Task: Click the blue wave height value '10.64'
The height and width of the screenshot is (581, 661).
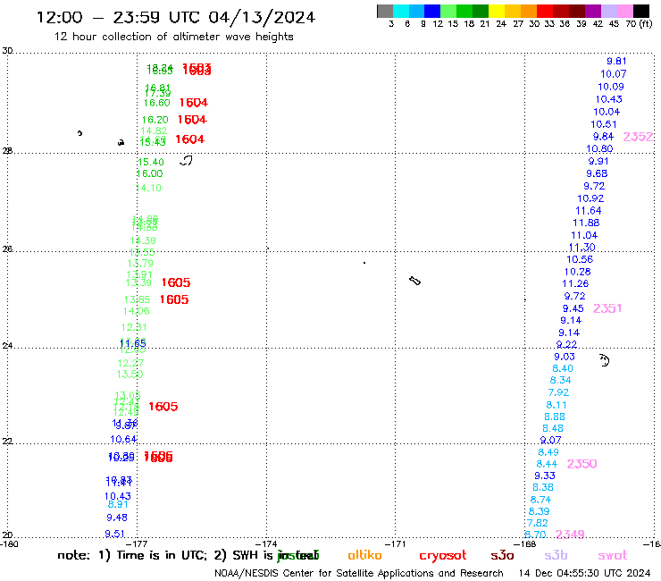Action: pos(123,439)
